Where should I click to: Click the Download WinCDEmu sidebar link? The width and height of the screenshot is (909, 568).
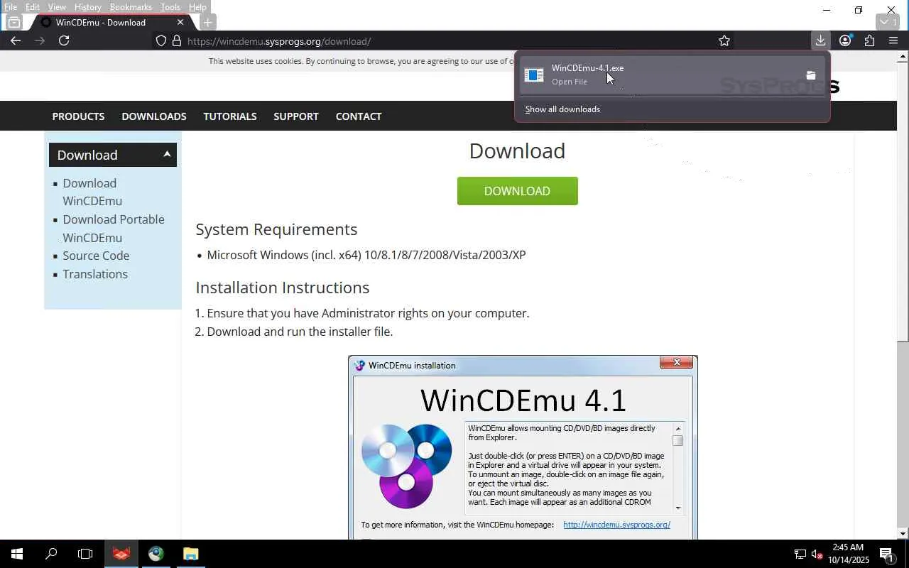pos(92,192)
